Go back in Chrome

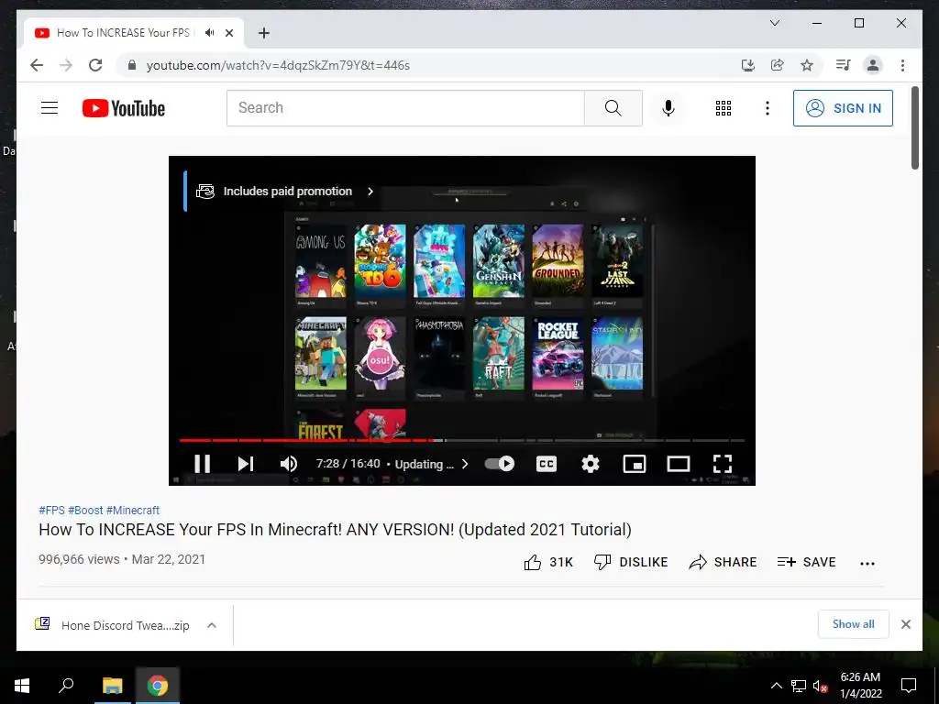pyautogui.click(x=37, y=65)
